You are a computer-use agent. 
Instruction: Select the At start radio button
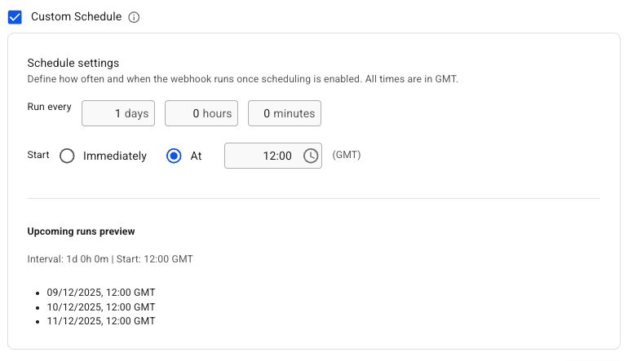[x=174, y=156]
